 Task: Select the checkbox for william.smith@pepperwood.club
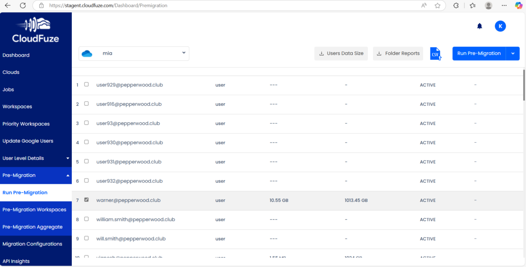pos(86,219)
